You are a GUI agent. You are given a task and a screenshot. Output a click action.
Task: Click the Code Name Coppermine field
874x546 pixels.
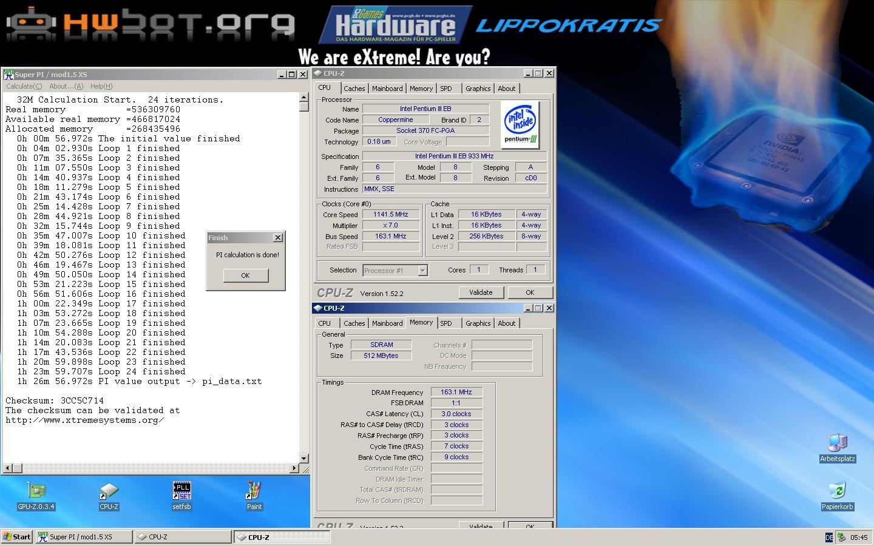pyautogui.click(x=396, y=120)
